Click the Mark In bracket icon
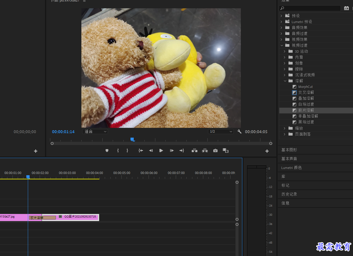The height and width of the screenshot is (256, 353). point(118,151)
